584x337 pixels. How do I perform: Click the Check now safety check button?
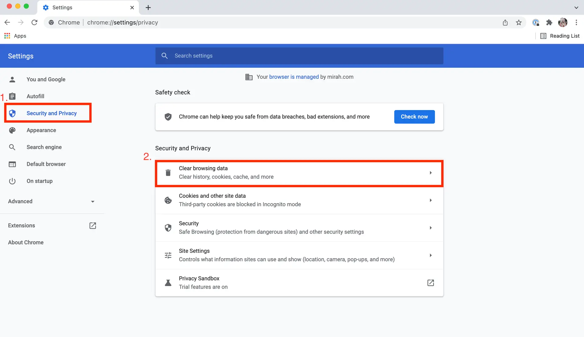(x=414, y=116)
